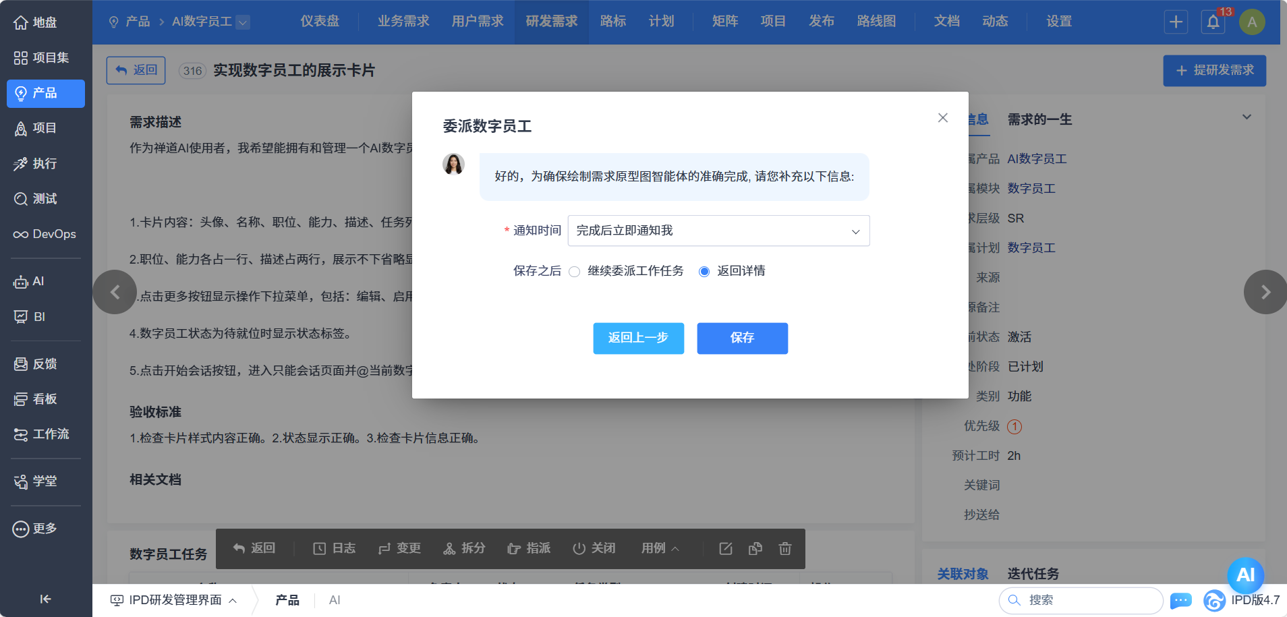Open the chat message icon
Image resolution: width=1287 pixels, height=617 pixels.
coord(1180,600)
